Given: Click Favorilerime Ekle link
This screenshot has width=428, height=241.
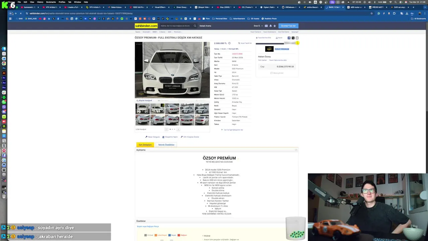Looking at the screenshot, I should 263,38.
